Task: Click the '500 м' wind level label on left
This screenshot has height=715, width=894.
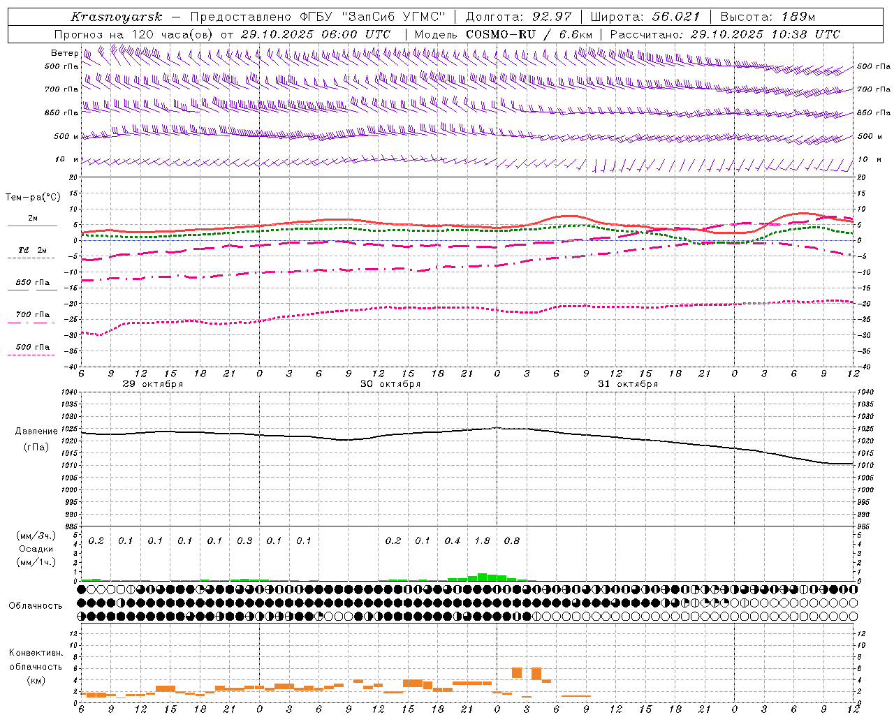Action: coord(66,136)
